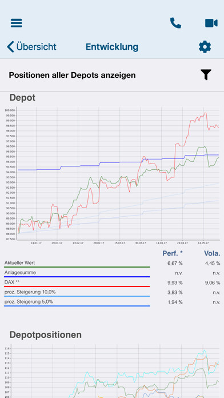The width and height of the screenshot is (224, 398).
Task: Tap the Entwicklung page title
Action: (x=112, y=47)
